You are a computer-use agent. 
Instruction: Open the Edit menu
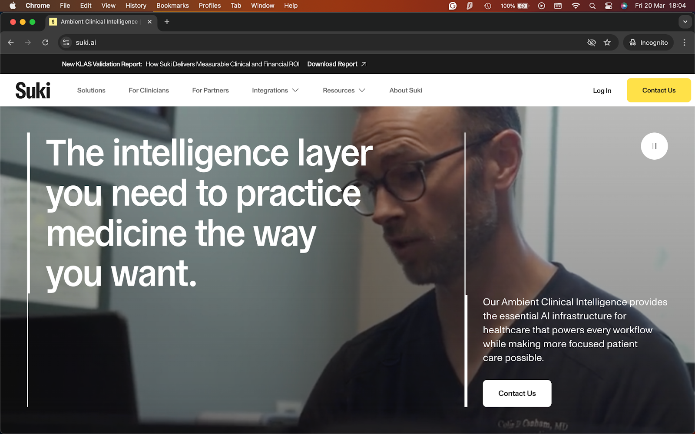coord(86,6)
